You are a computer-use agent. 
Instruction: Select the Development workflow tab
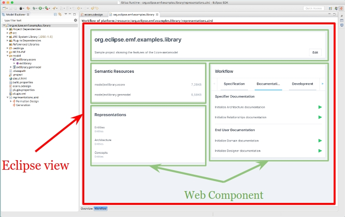302,84
